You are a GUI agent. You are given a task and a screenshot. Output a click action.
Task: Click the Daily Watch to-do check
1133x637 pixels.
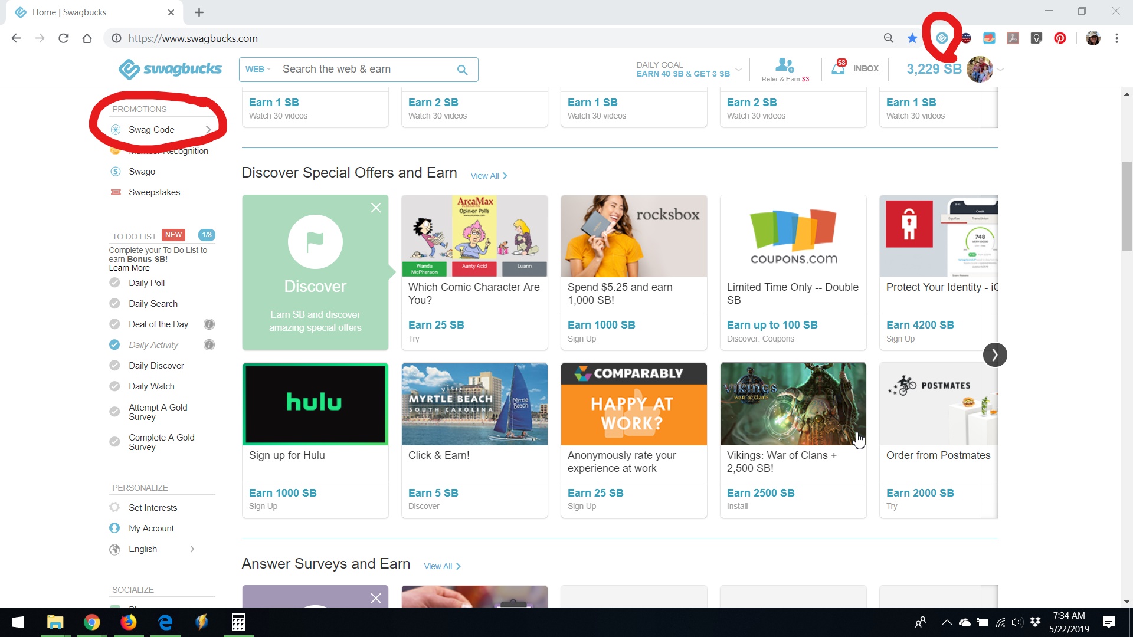pos(114,386)
